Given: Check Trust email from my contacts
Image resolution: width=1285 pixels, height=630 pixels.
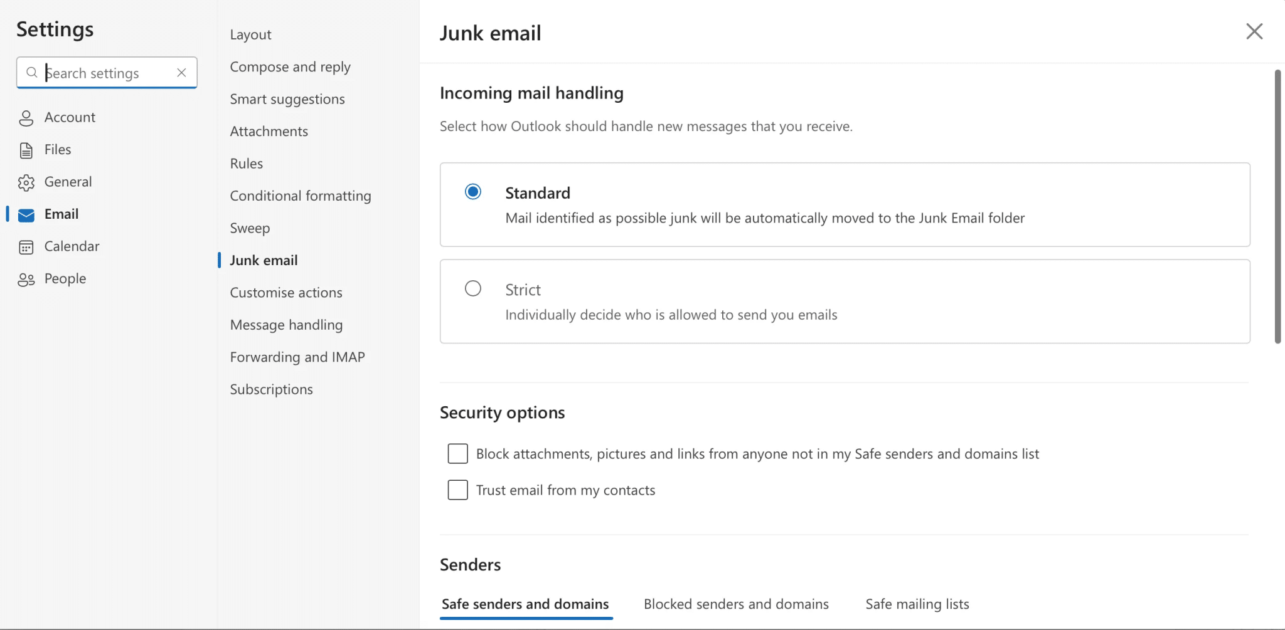Looking at the screenshot, I should coord(457,490).
